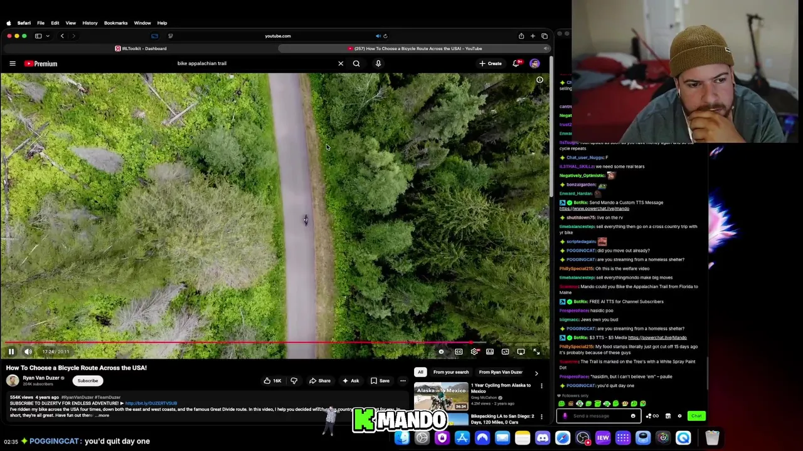Open YouTube hamburger guide menu

[13, 63]
